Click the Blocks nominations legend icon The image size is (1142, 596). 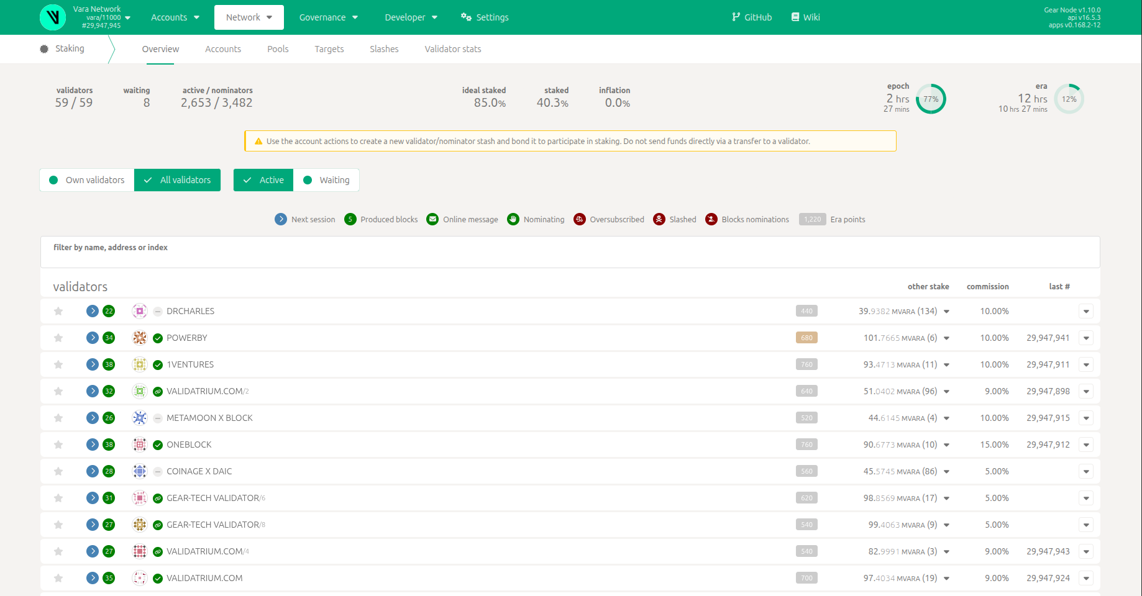coord(711,219)
